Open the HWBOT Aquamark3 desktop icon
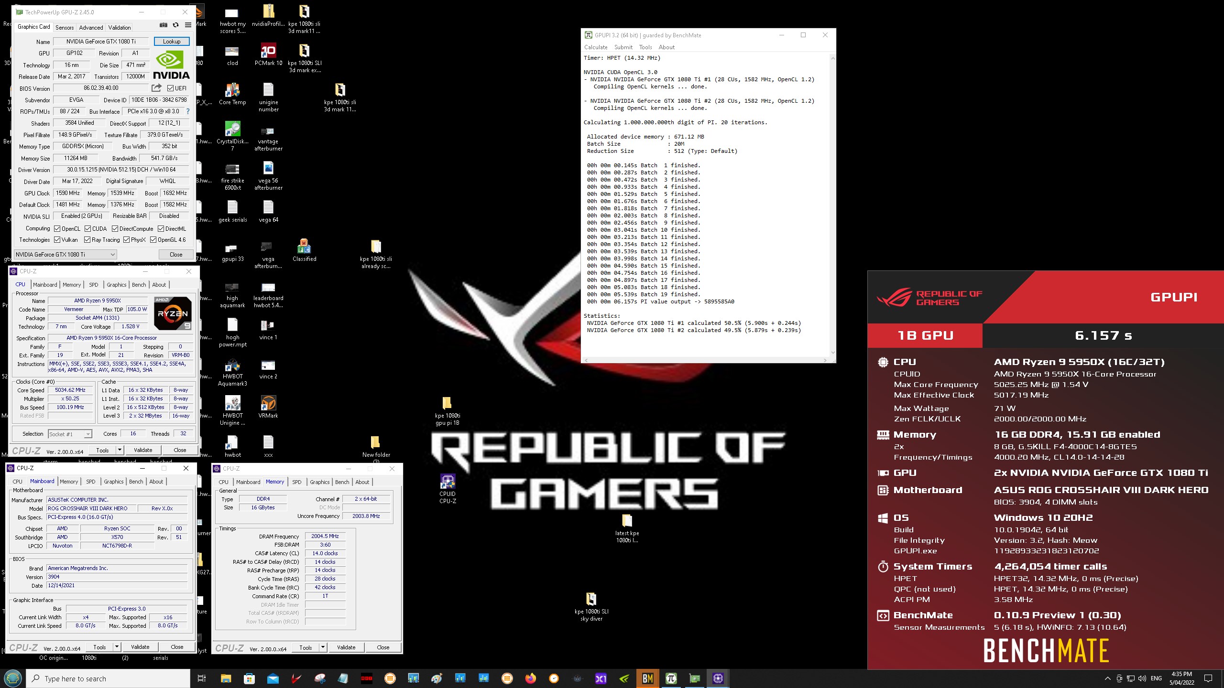This screenshot has height=688, width=1224. point(232,373)
